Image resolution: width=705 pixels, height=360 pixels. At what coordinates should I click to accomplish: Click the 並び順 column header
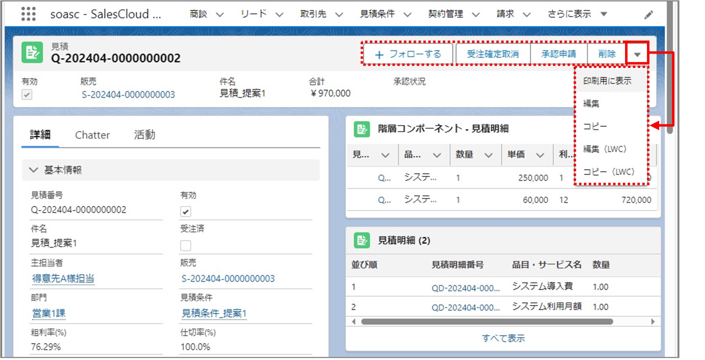(x=364, y=265)
